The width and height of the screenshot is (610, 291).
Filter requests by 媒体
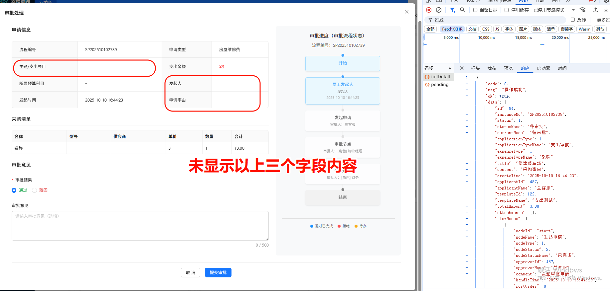[537, 29]
